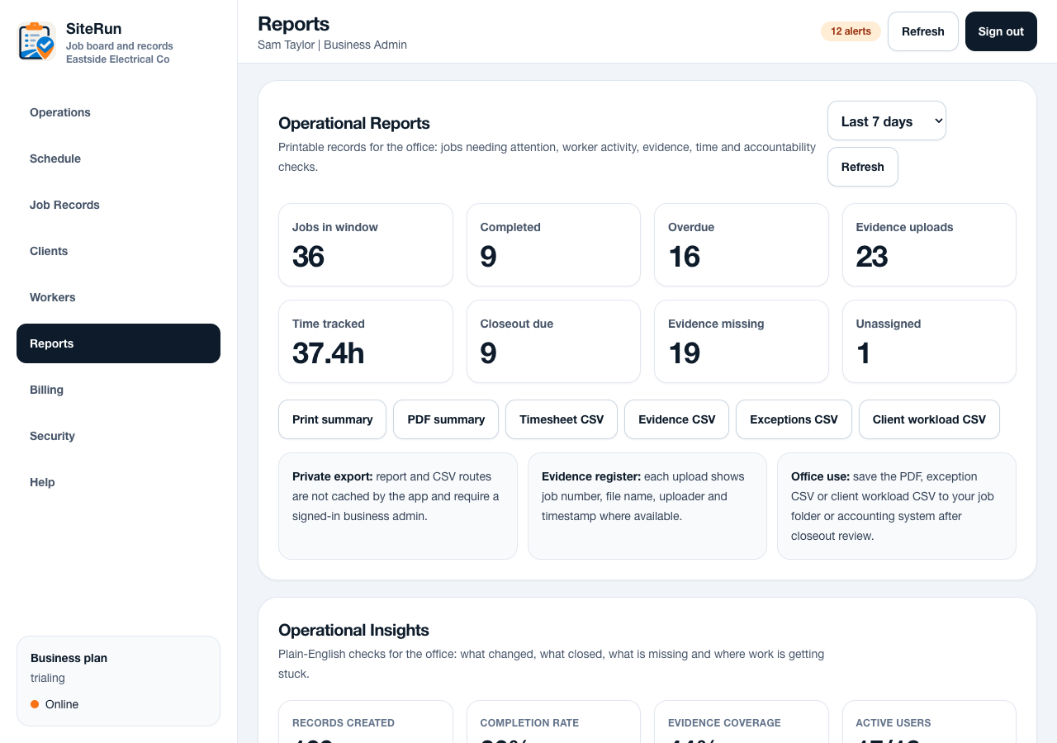Click the Completed stat card
Image resolution: width=1057 pixels, height=743 pixels.
click(553, 245)
